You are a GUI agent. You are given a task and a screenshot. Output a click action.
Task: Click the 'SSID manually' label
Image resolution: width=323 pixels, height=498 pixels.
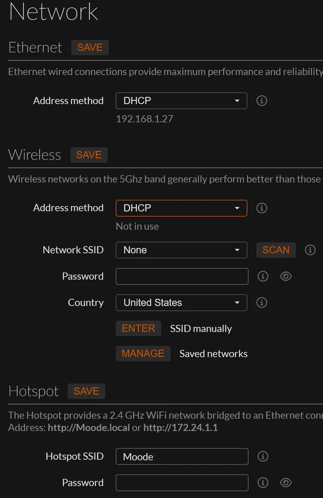(201, 329)
